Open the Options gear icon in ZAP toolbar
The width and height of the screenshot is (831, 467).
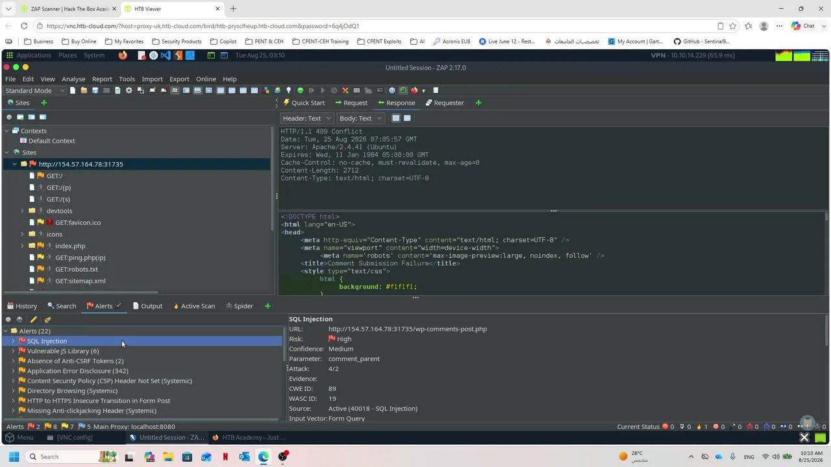click(129, 90)
